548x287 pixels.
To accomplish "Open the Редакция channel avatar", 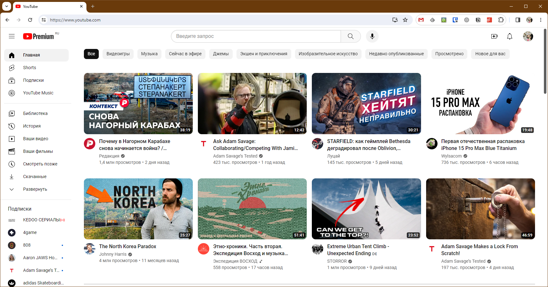I will 90,144.
